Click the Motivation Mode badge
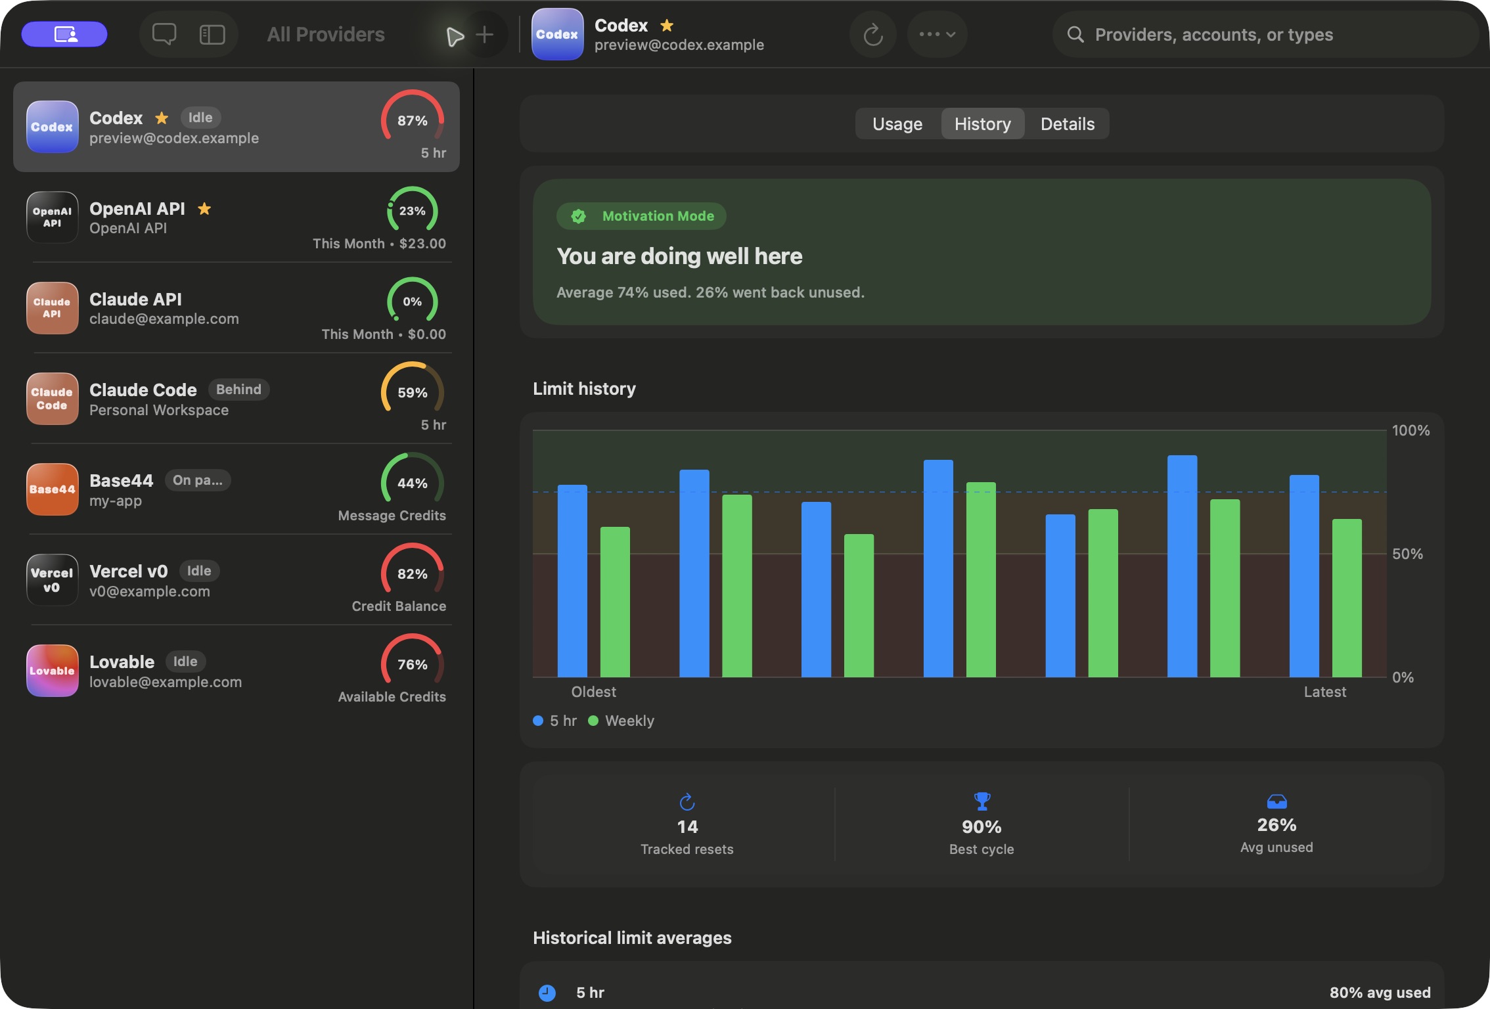1490x1009 pixels. pyautogui.click(x=641, y=216)
